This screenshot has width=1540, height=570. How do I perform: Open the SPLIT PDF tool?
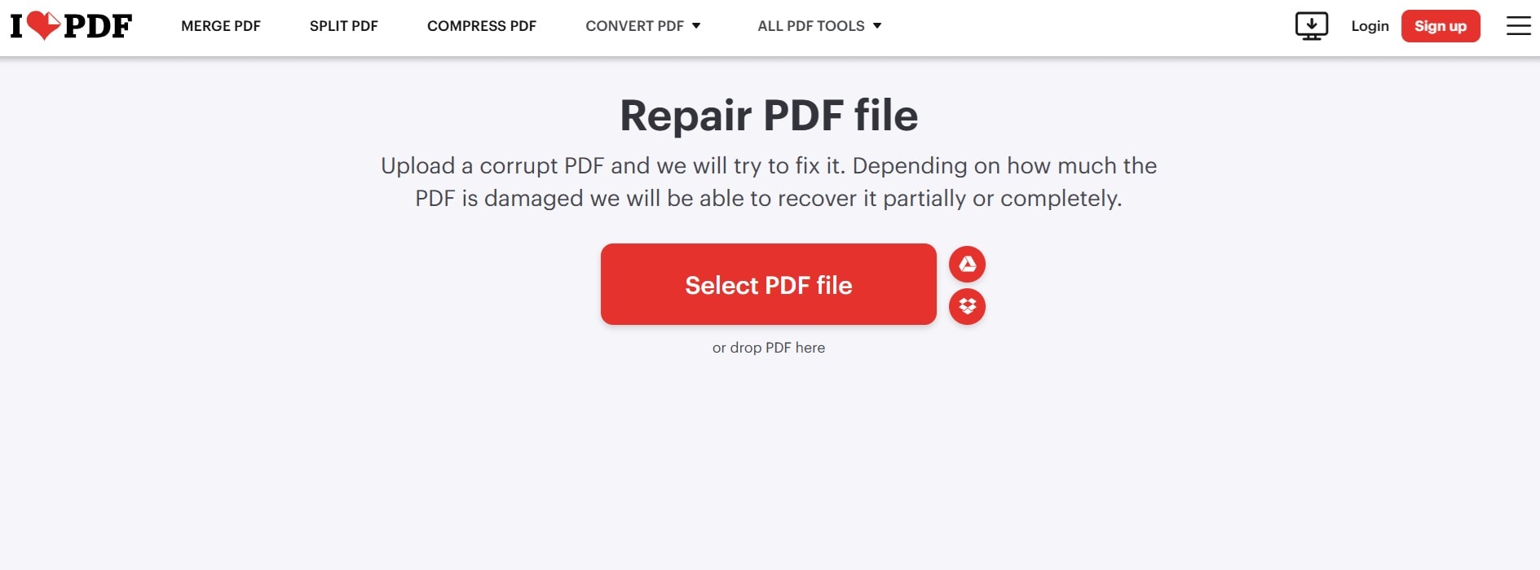343,26
